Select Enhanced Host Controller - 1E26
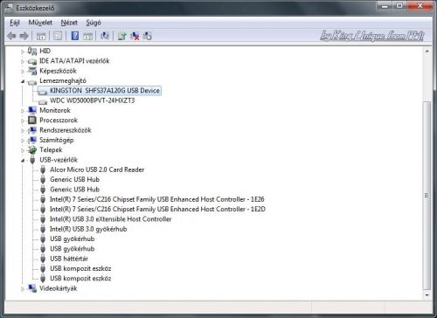This screenshot has height=318, width=437. click(x=157, y=199)
